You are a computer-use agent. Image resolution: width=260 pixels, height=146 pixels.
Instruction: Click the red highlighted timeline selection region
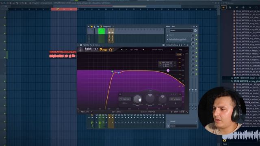64,9
